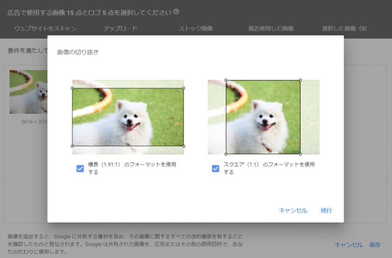Show the 選択した画像 (9) tab
This screenshot has height=258, width=392.
pos(345,29)
